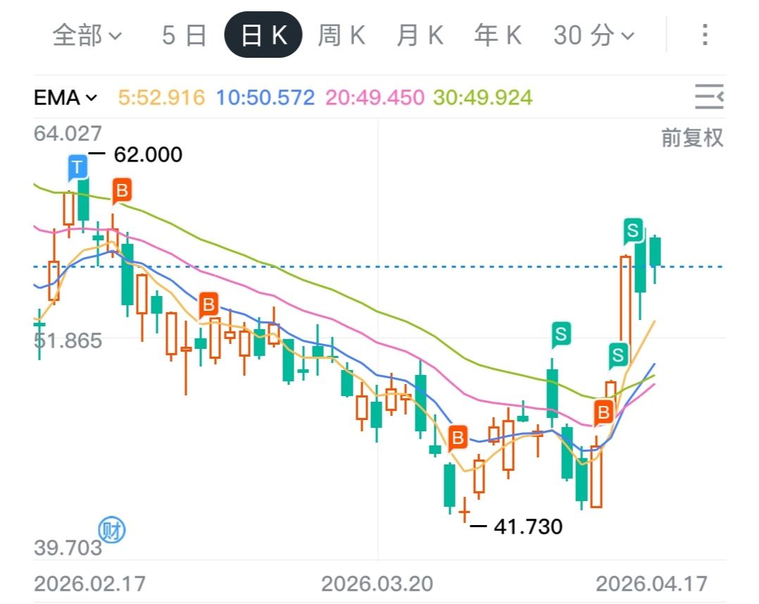
Task: Select the 月 K monthly tab
Action: (x=420, y=35)
